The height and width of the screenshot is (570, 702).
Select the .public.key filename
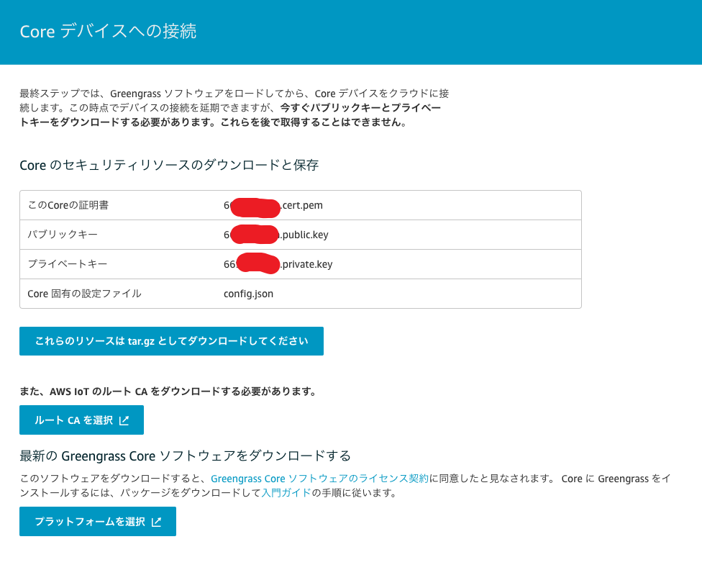[x=275, y=235]
